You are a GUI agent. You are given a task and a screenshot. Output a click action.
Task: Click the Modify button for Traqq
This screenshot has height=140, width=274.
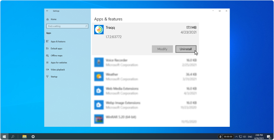coord(162,49)
